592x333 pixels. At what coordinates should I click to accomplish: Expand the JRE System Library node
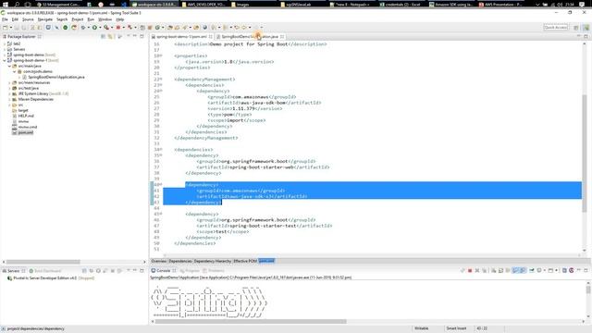[9, 93]
